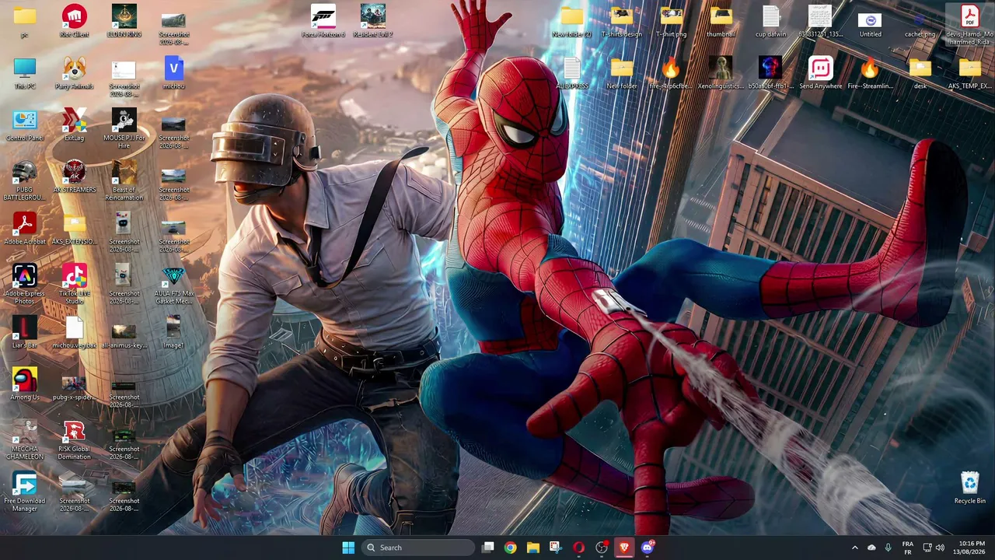Select the ExitLag shortcut icon

coord(74,125)
